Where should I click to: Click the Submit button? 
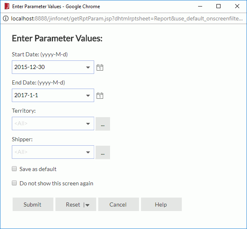tap(33, 205)
